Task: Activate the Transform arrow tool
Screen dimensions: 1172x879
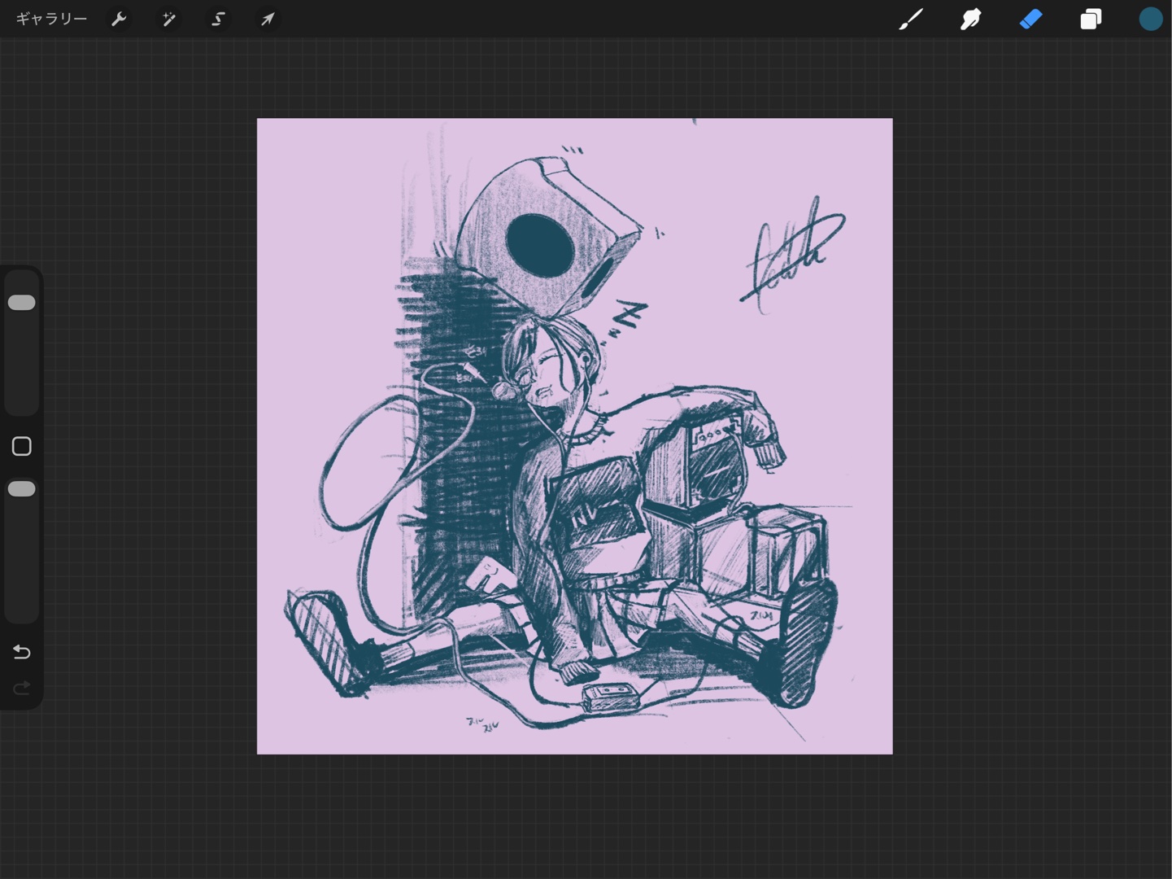Action: pos(268,19)
